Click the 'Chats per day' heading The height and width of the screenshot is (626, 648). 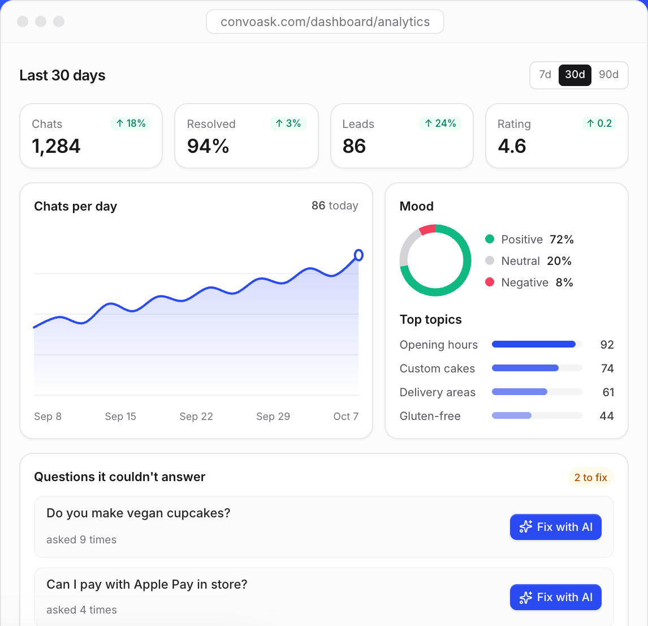[x=75, y=206]
